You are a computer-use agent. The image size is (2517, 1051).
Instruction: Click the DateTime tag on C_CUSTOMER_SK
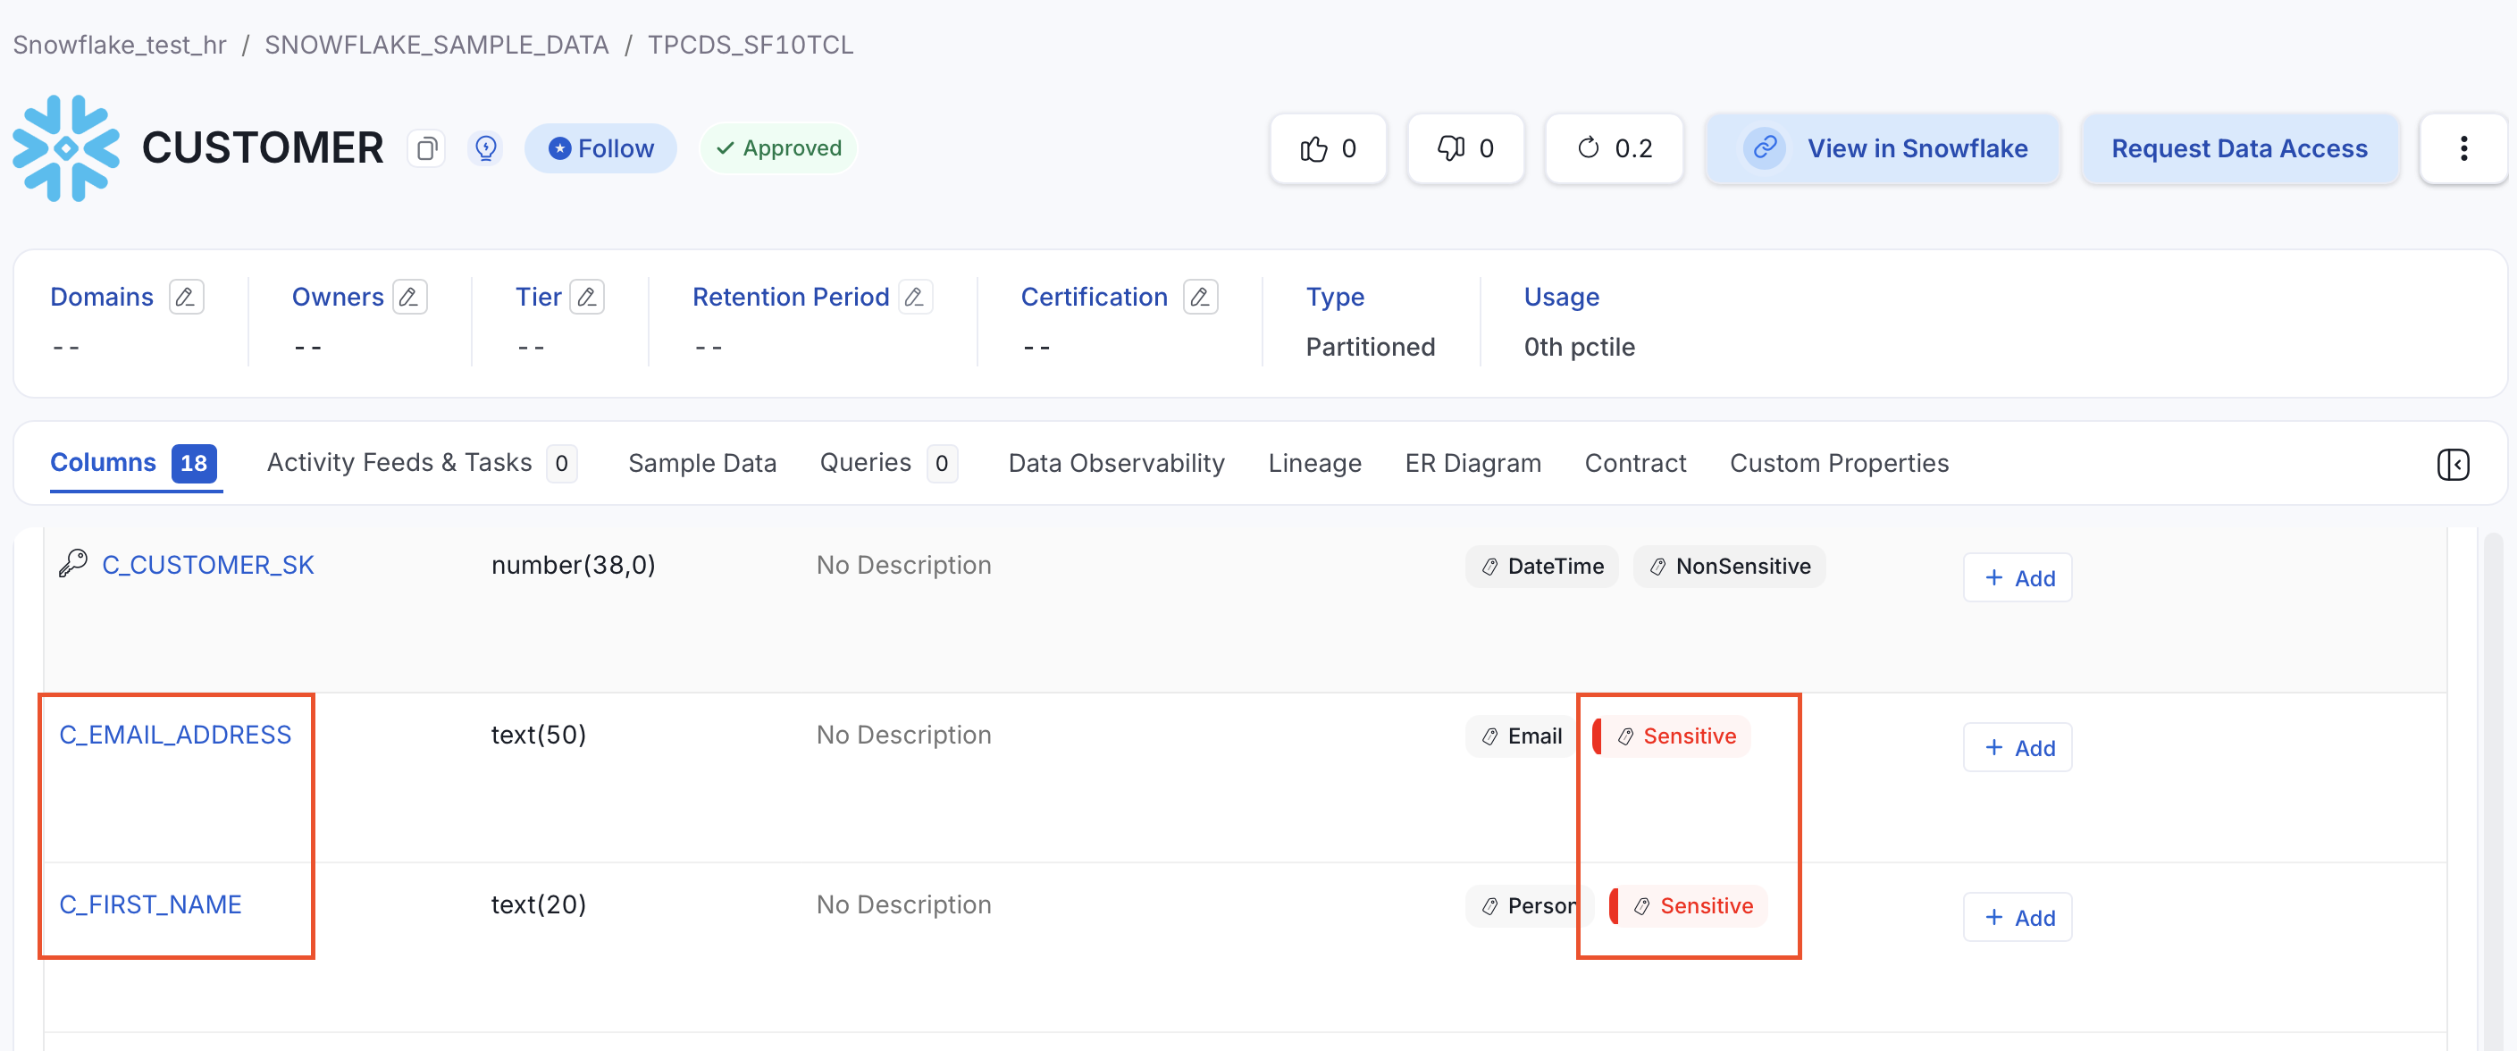click(x=1542, y=566)
